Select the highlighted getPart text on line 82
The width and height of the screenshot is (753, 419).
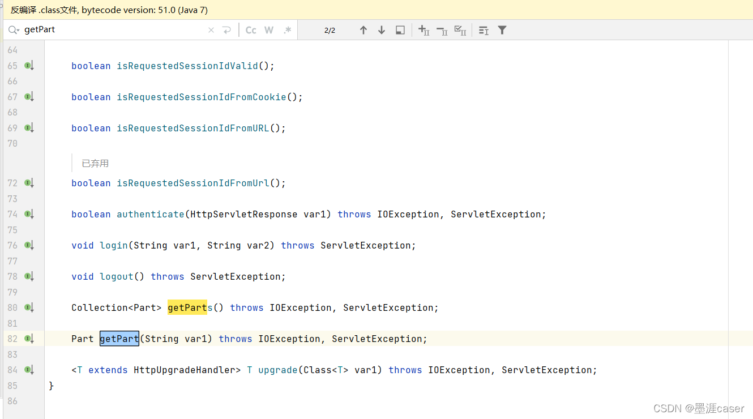[x=119, y=339]
